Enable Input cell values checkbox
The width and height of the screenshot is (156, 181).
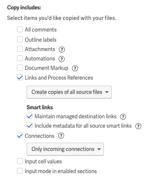[20, 161]
